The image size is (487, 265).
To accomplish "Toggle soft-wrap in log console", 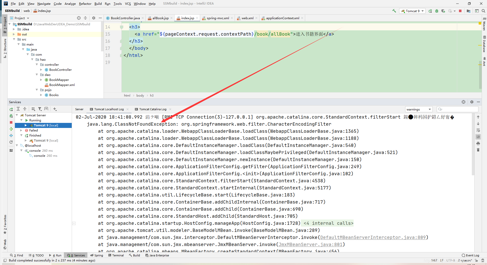I will click(x=478, y=130).
